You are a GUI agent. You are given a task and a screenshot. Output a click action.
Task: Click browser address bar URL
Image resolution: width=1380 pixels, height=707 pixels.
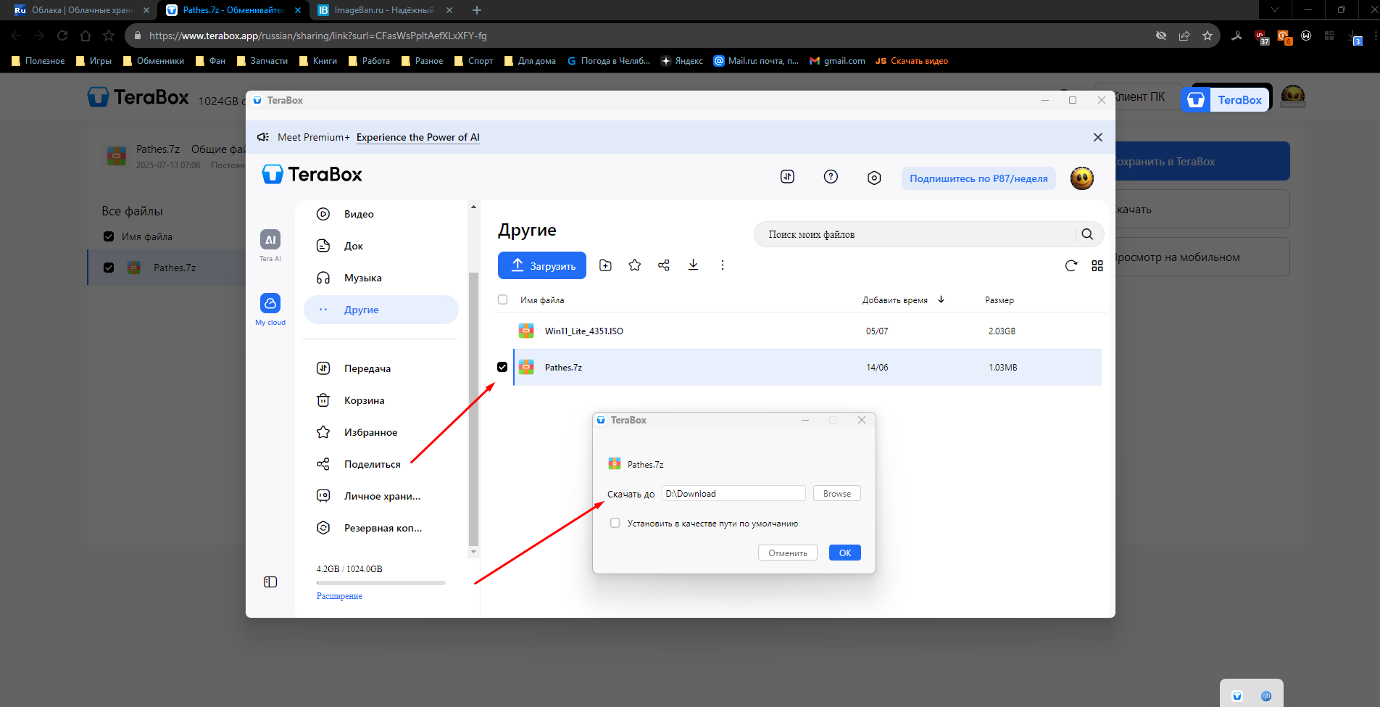[x=317, y=36]
